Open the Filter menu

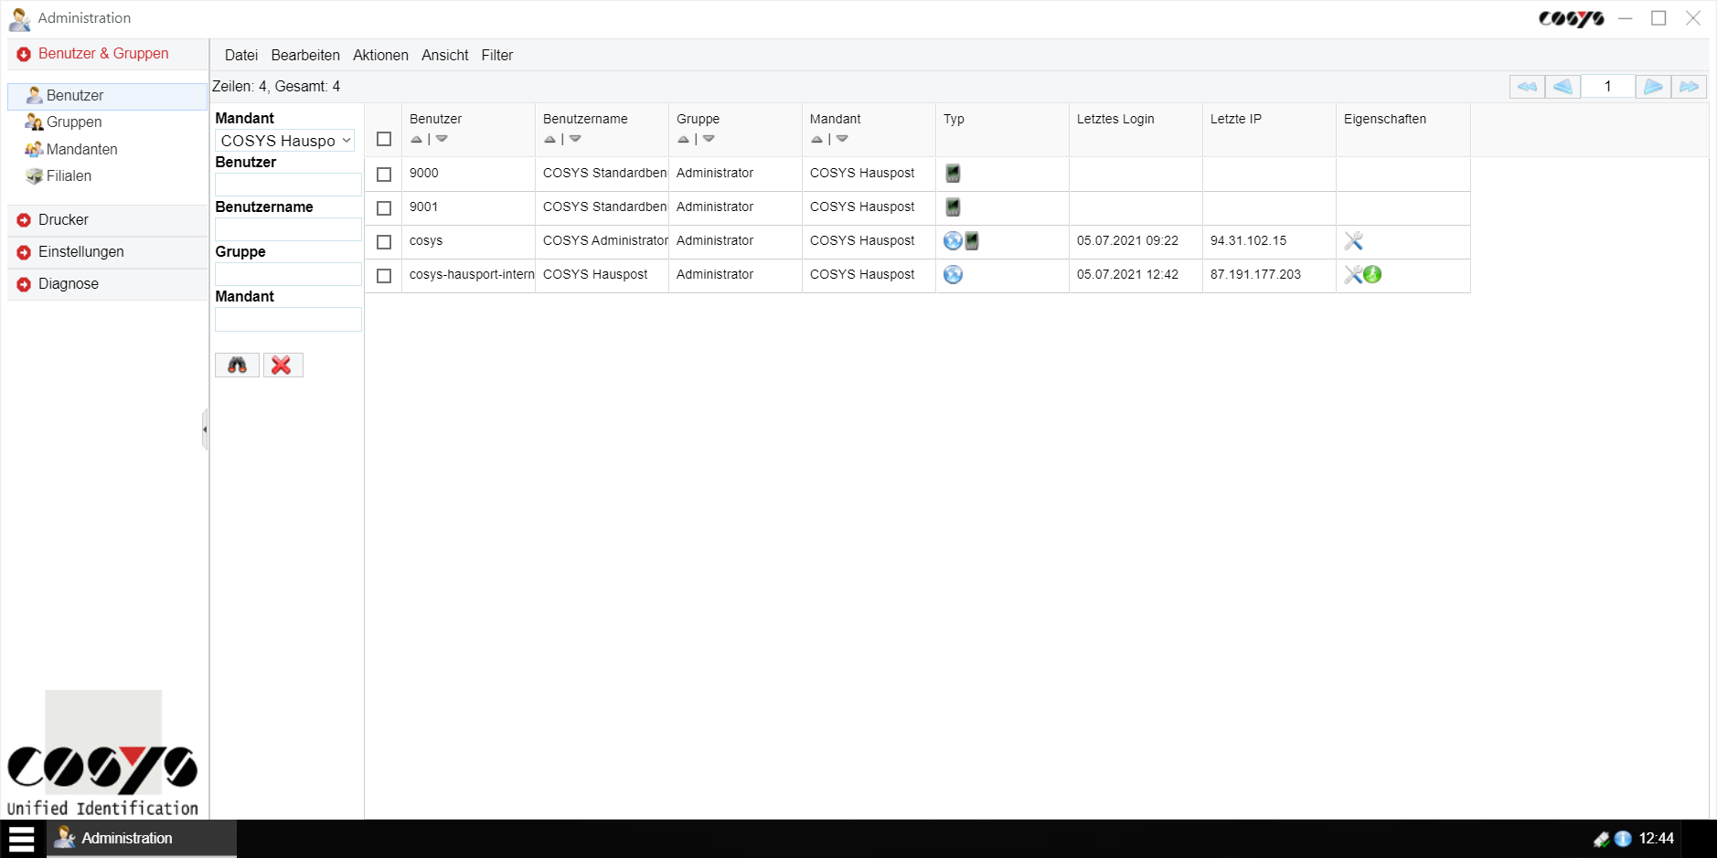(497, 56)
